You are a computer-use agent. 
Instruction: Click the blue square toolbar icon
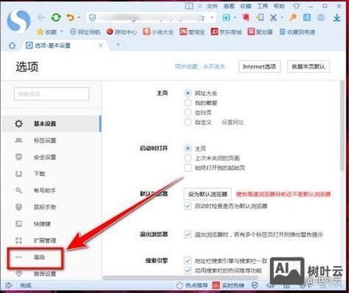(307, 18)
